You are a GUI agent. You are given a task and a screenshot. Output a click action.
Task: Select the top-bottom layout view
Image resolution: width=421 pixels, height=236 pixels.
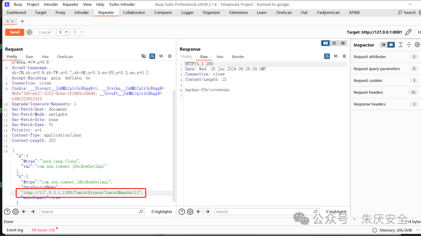334,43
